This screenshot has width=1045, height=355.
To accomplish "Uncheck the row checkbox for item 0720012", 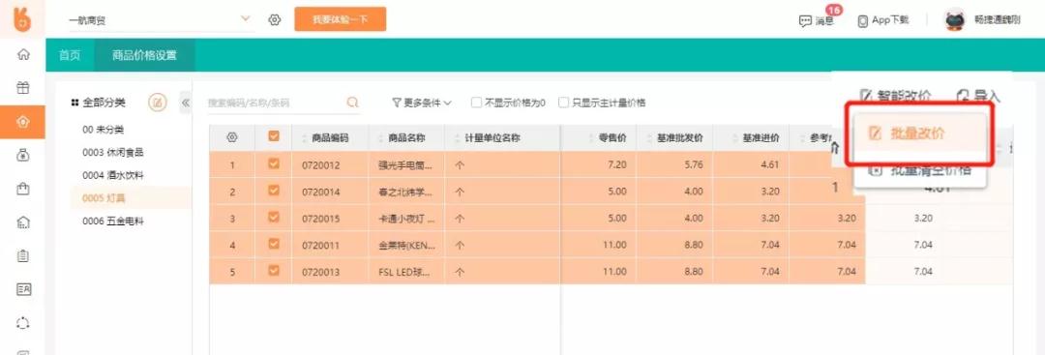I will pos(273,163).
